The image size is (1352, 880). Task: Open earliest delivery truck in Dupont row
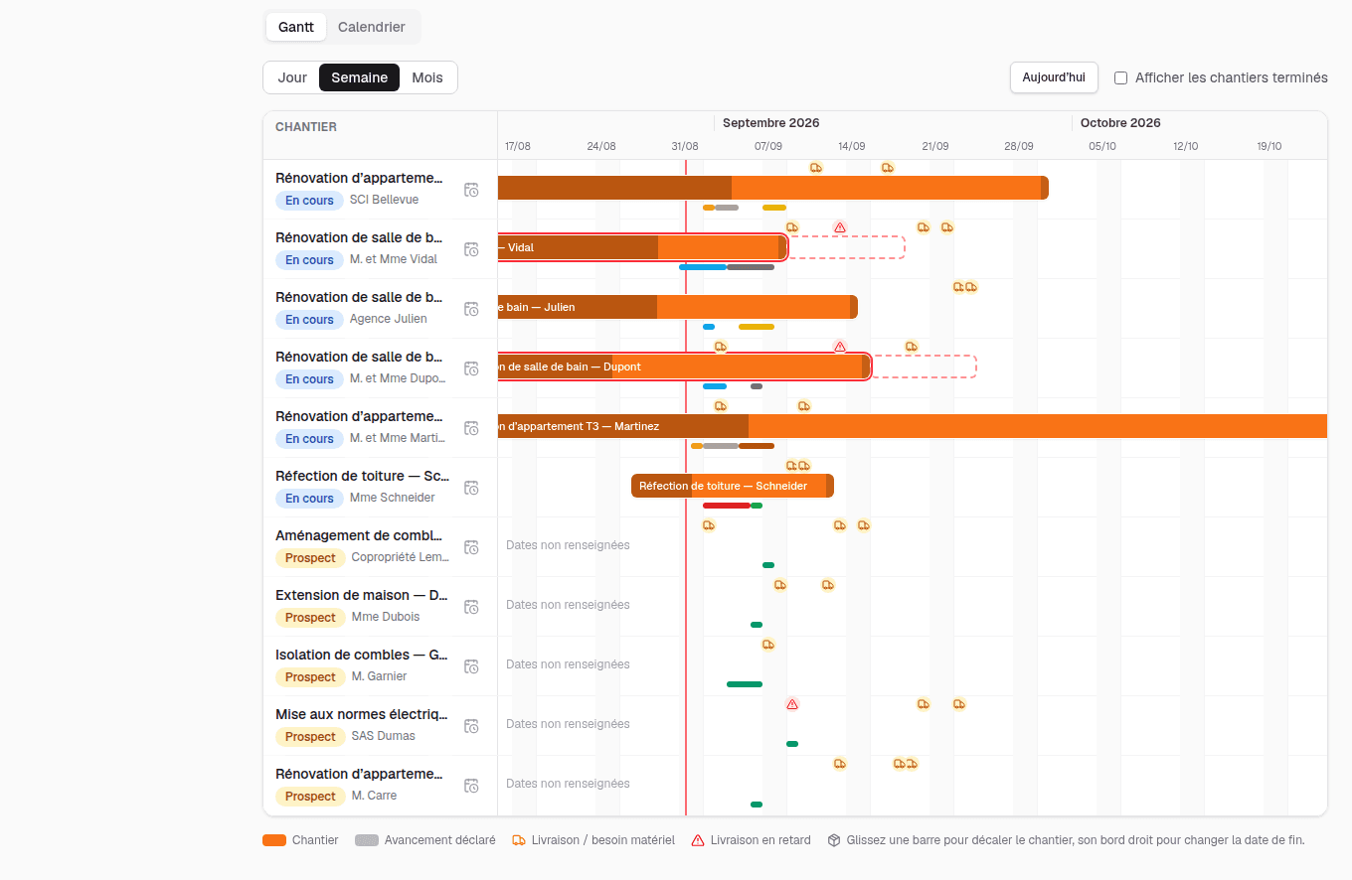point(721,347)
